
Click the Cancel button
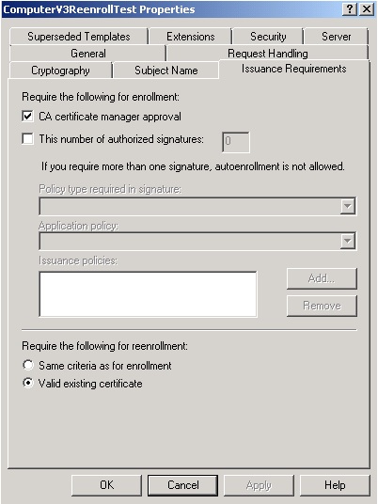[183, 485]
